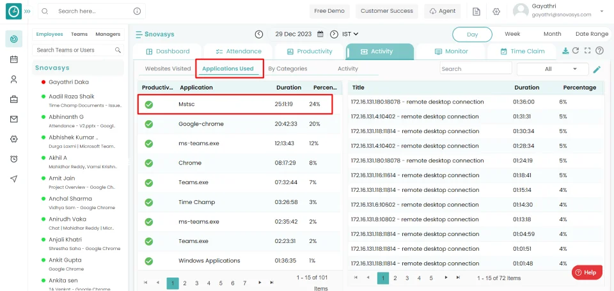Open the IST timezone dropdown
Viewport: 614px width, 291px height.
350,34
